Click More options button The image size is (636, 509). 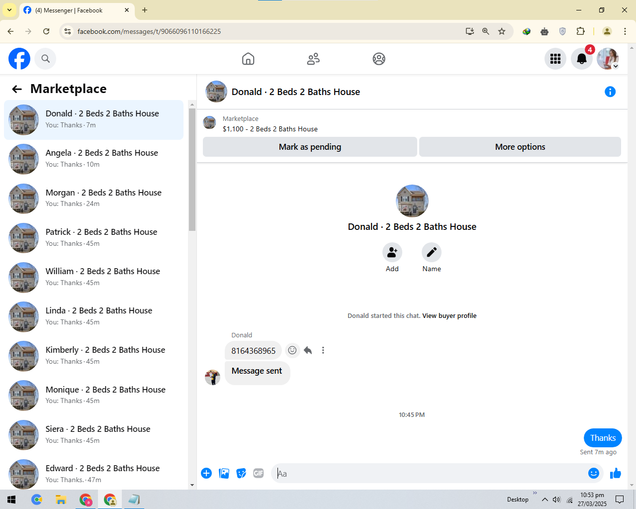pyautogui.click(x=520, y=147)
